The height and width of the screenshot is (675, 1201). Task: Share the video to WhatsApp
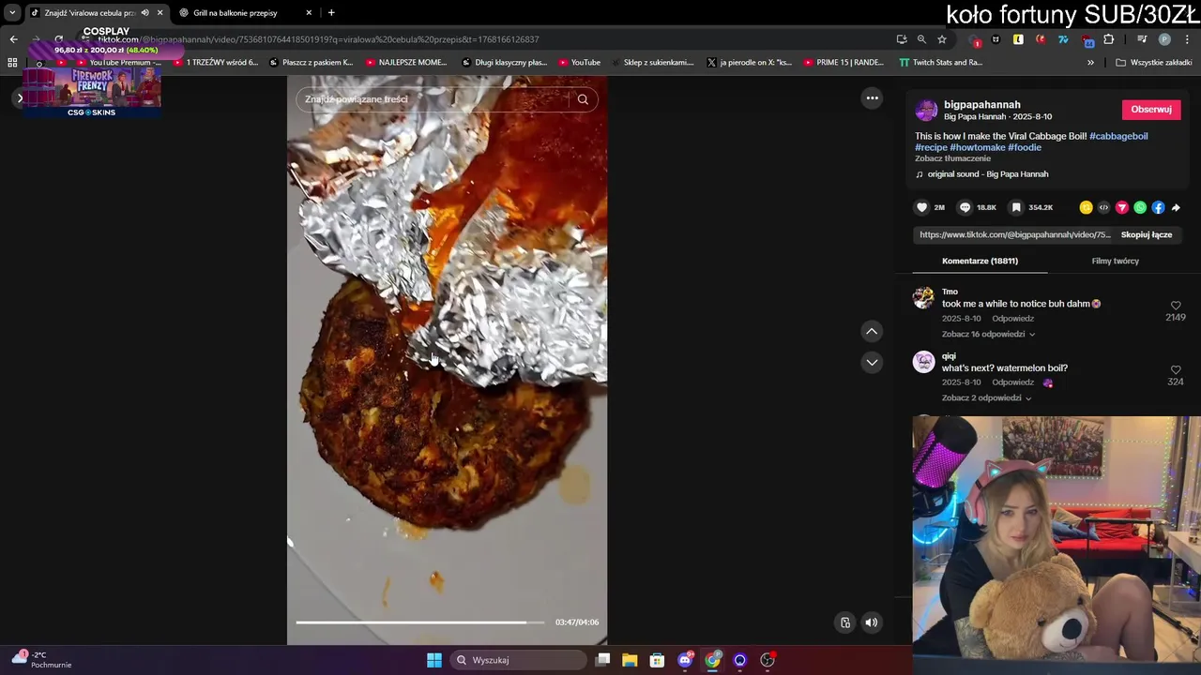pyautogui.click(x=1140, y=207)
